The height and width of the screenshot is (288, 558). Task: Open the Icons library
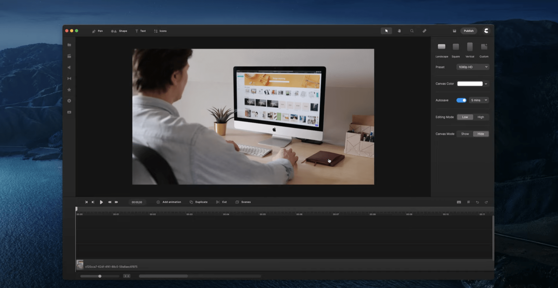[160, 31]
